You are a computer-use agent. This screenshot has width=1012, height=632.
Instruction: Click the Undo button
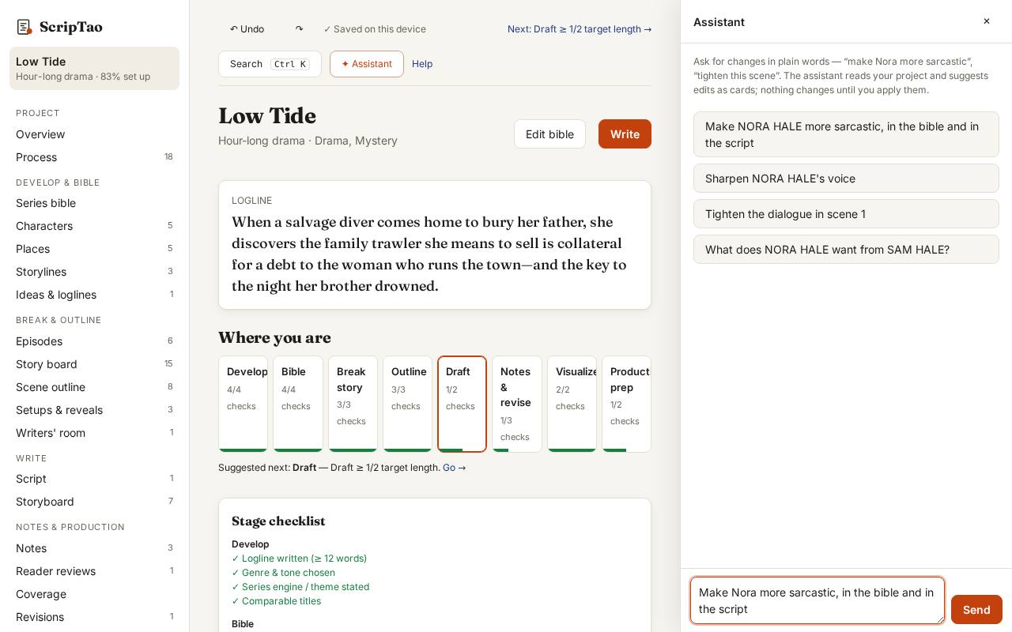pyautogui.click(x=247, y=29)
